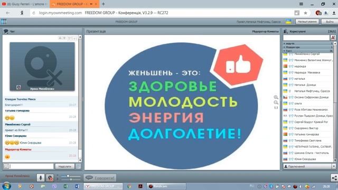Click the small camera icon on video thumbnail

coord(19,87)
